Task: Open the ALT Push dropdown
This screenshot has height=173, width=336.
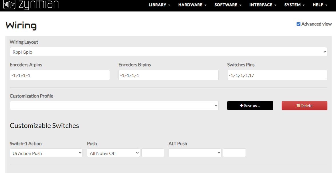Action: pos(195,153)
